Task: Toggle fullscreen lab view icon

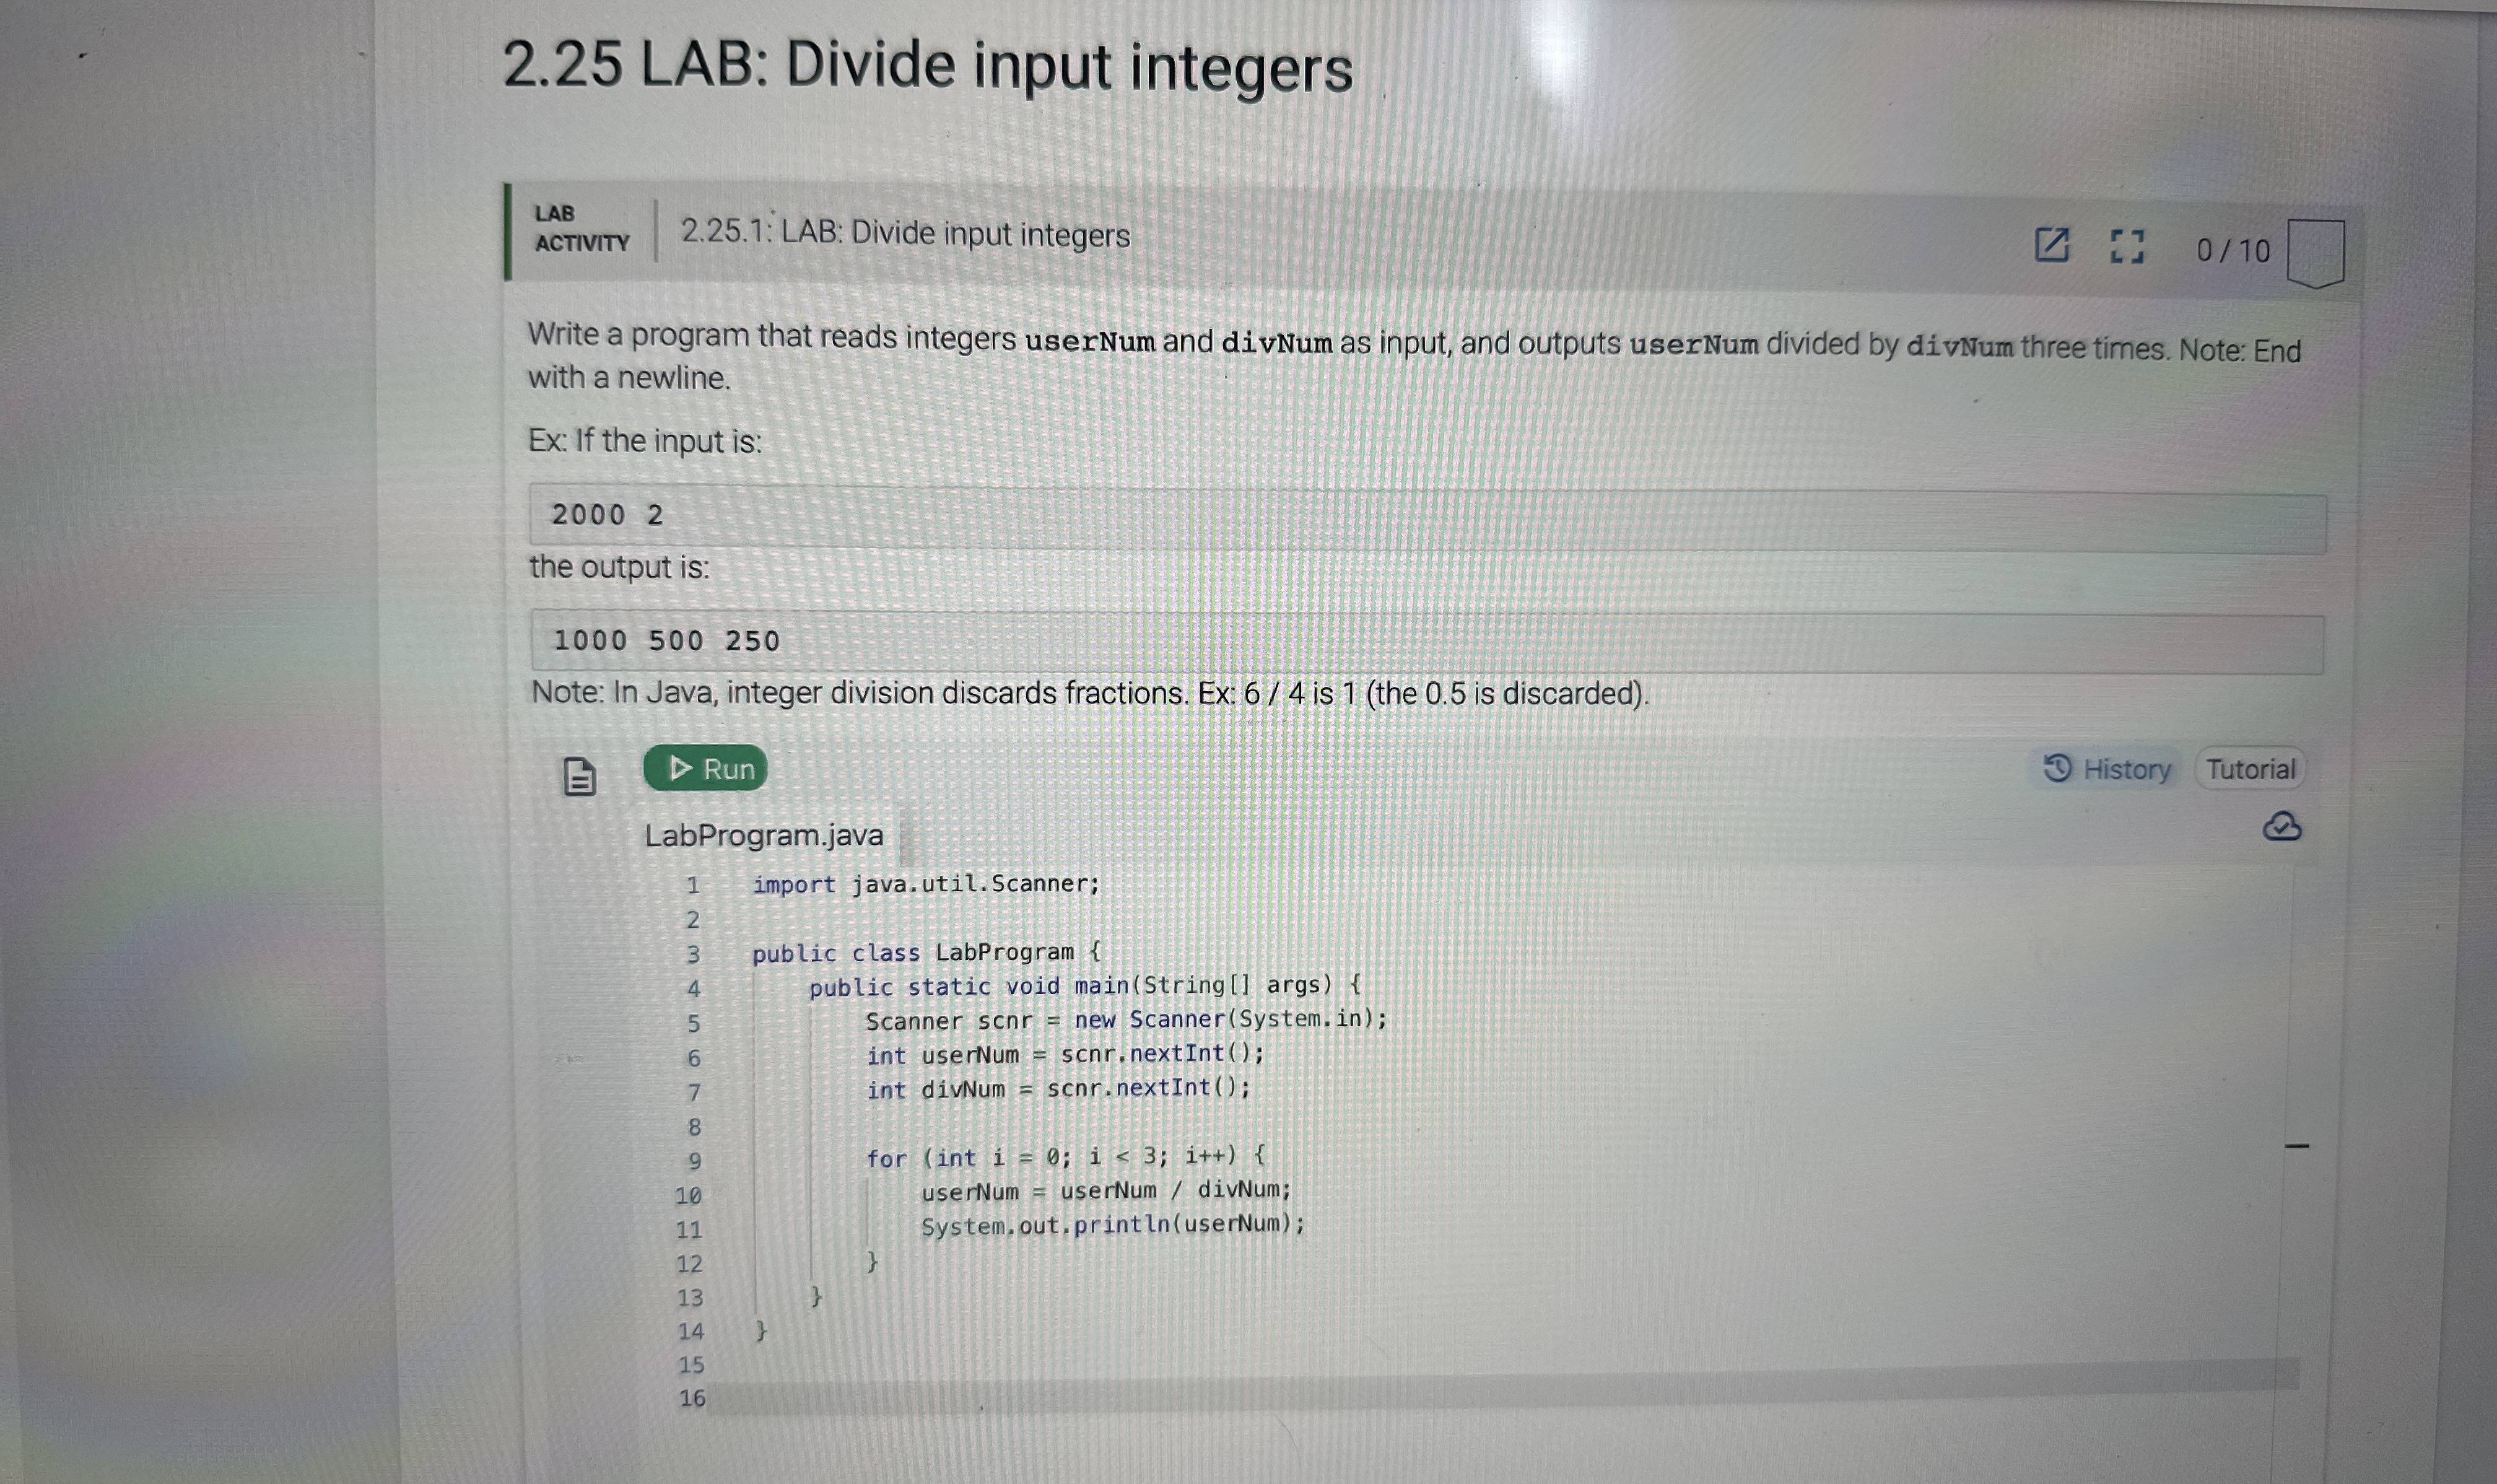Action: point(2127,246)
